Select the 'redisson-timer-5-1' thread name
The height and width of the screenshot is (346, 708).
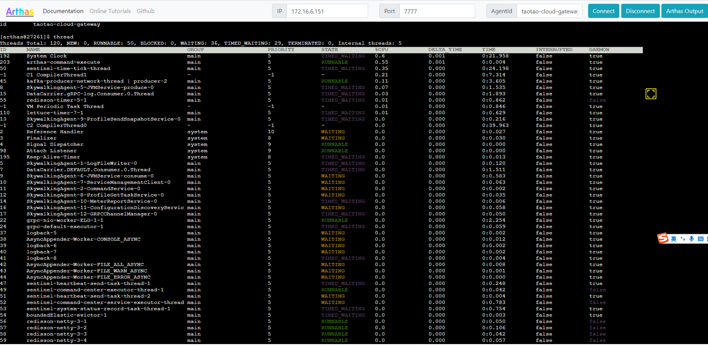pyautogui.click(x=57, y=100)
